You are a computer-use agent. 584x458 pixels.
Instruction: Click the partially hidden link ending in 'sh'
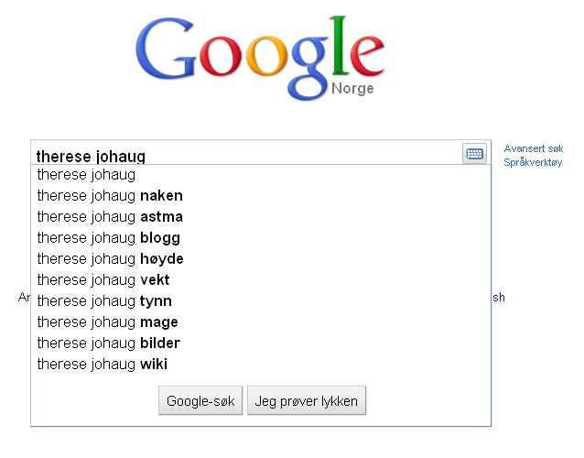pyautogui.click(x=499, y=298)
